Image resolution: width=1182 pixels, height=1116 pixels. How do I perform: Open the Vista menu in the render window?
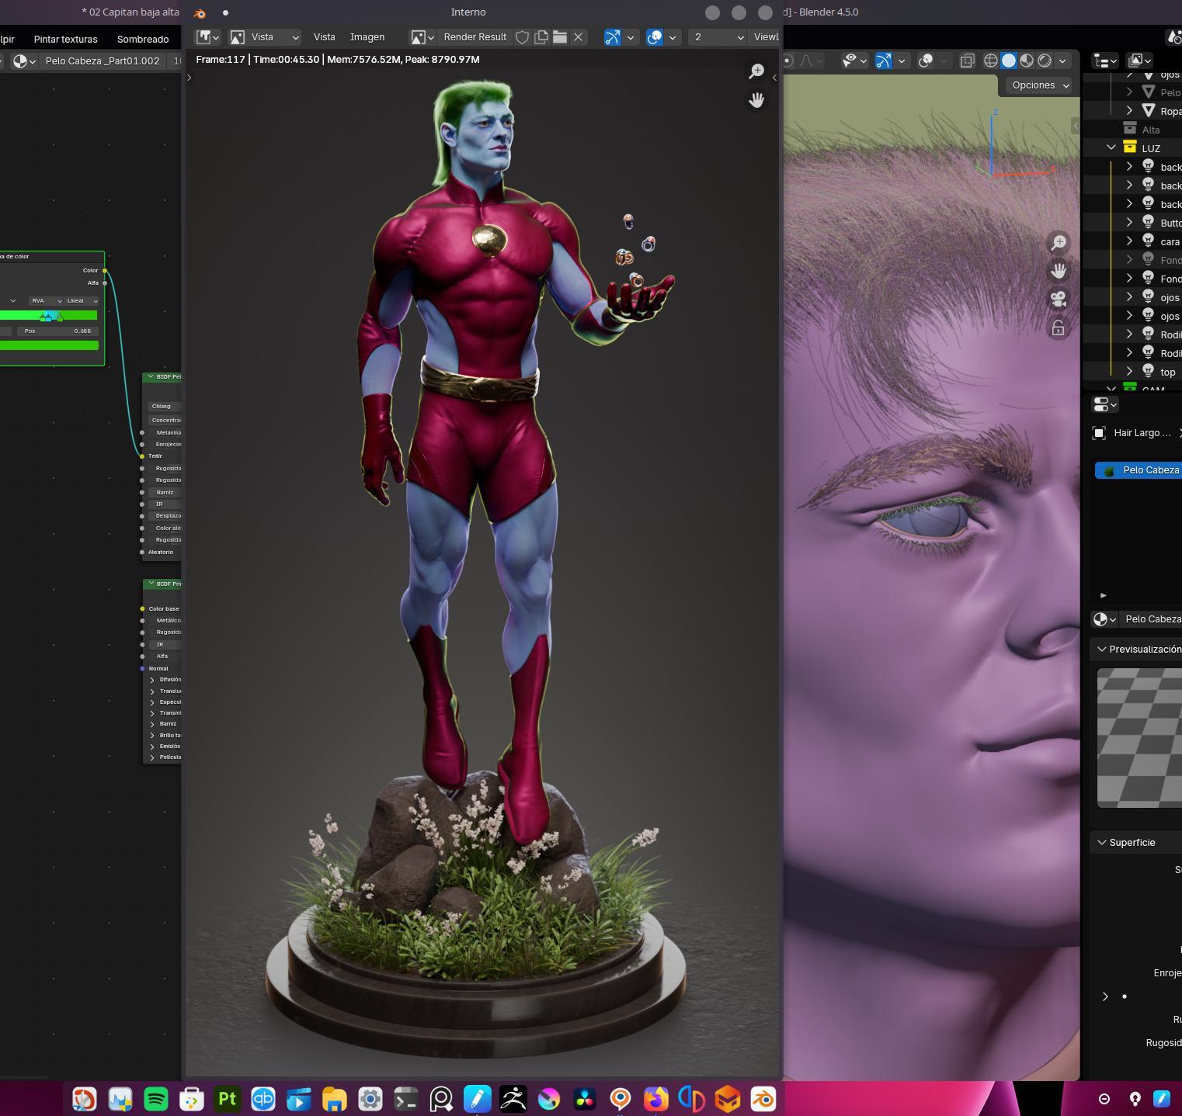point(324,36)
